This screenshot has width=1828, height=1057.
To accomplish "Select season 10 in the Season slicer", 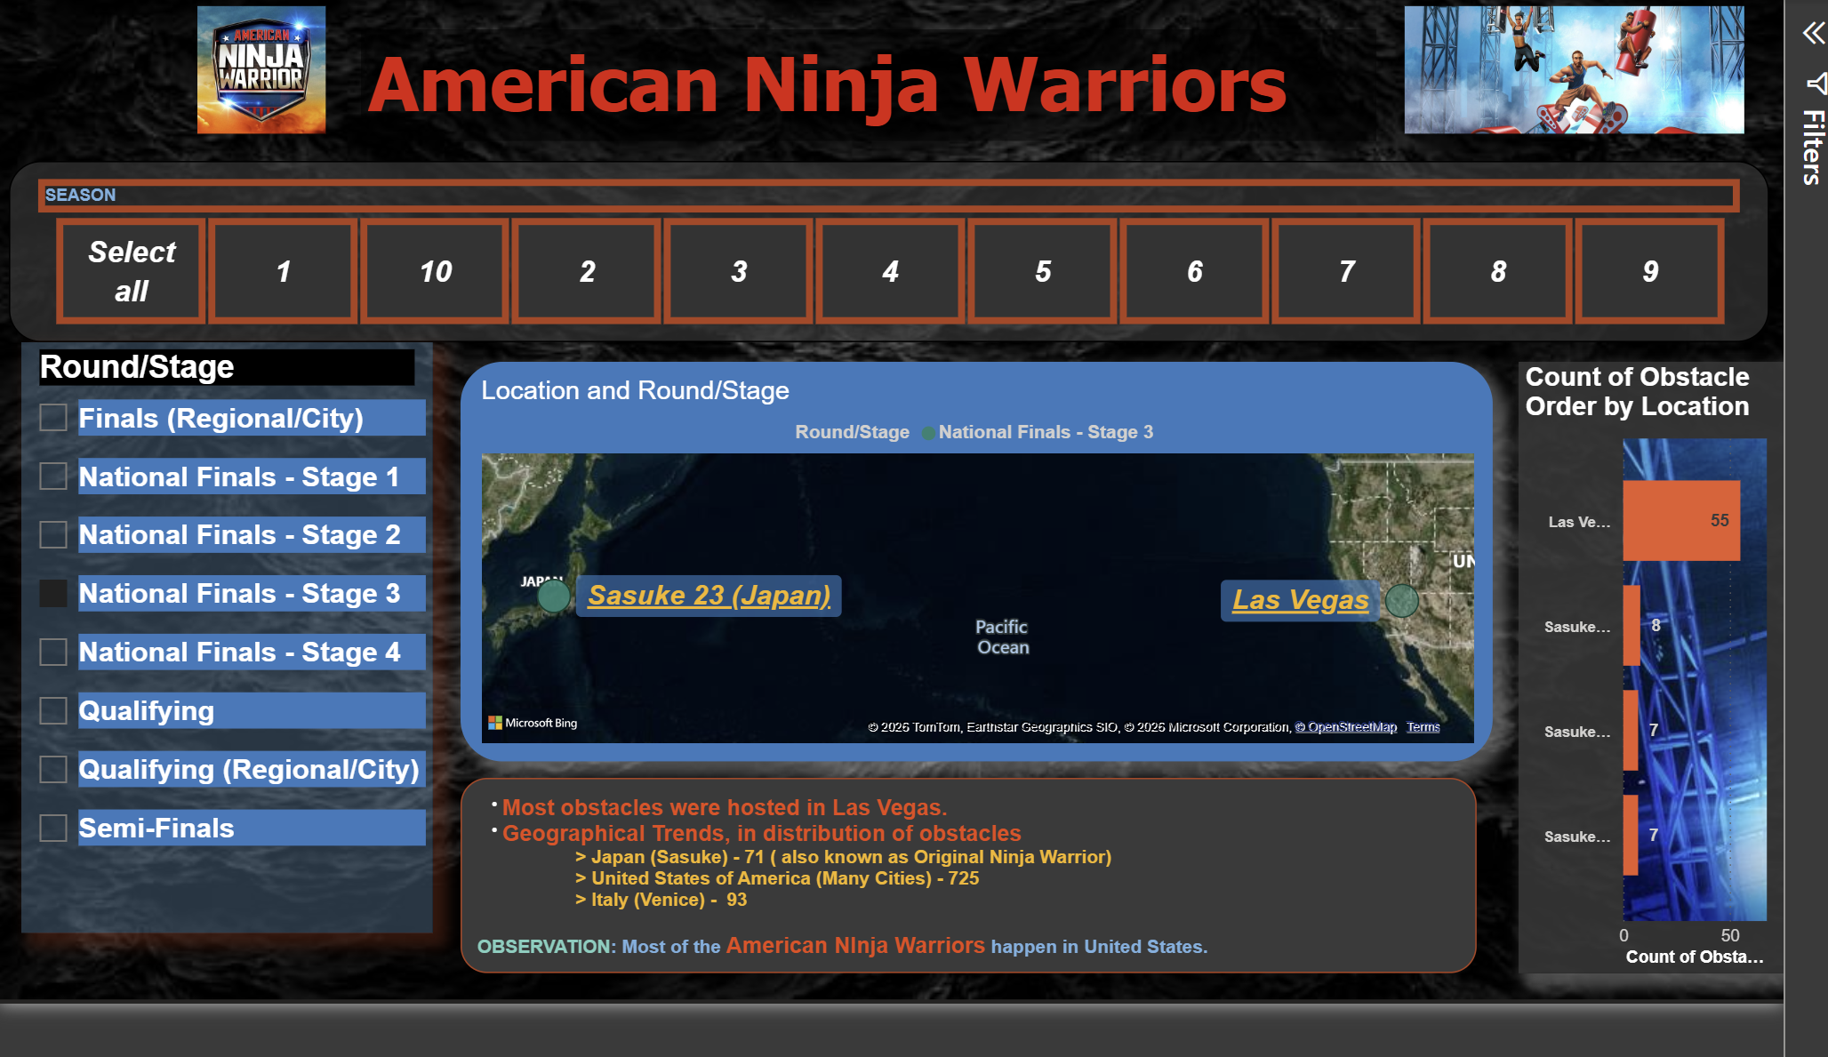I will point(435,271).
